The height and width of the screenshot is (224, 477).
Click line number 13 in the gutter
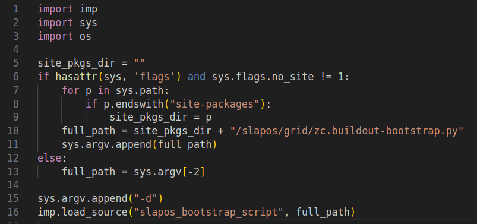click(13, 172)
